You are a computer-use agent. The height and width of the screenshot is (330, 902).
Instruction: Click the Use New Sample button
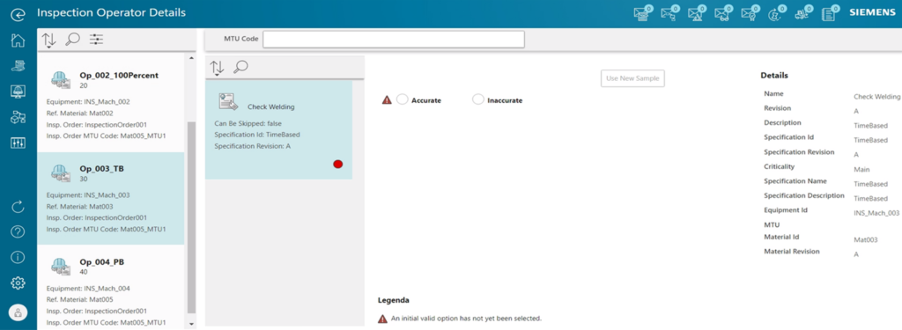(x=632, y=78)
